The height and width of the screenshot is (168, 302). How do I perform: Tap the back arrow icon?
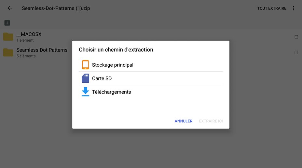10,8
